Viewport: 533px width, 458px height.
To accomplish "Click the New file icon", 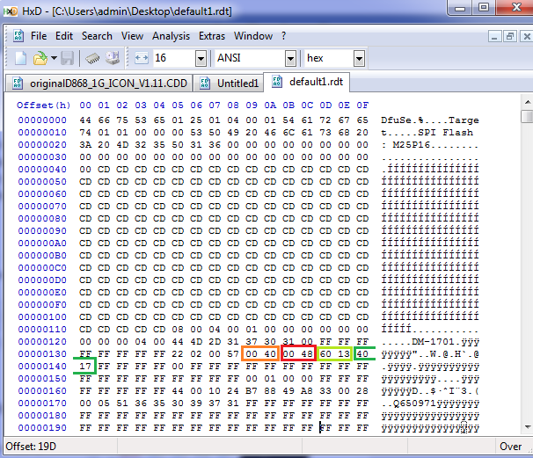I will click(21, 58).
